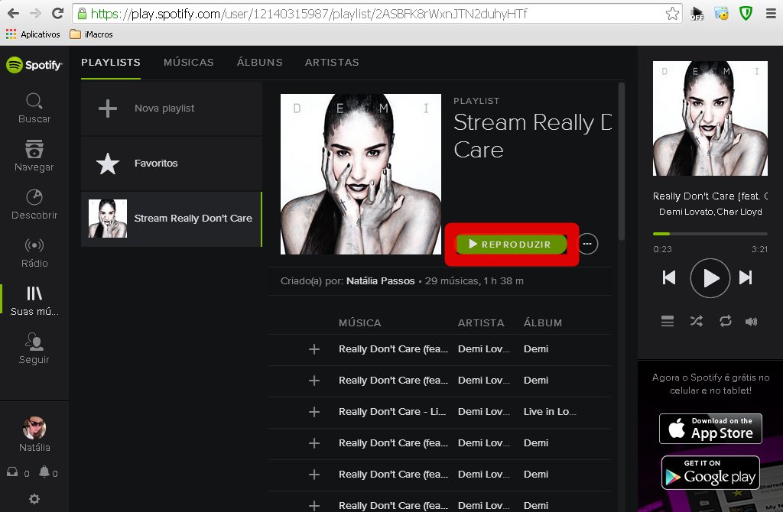Bookmark page with the Chrome star icon
The height and width of the screenshot is (512, 783).
coord(672,14)
